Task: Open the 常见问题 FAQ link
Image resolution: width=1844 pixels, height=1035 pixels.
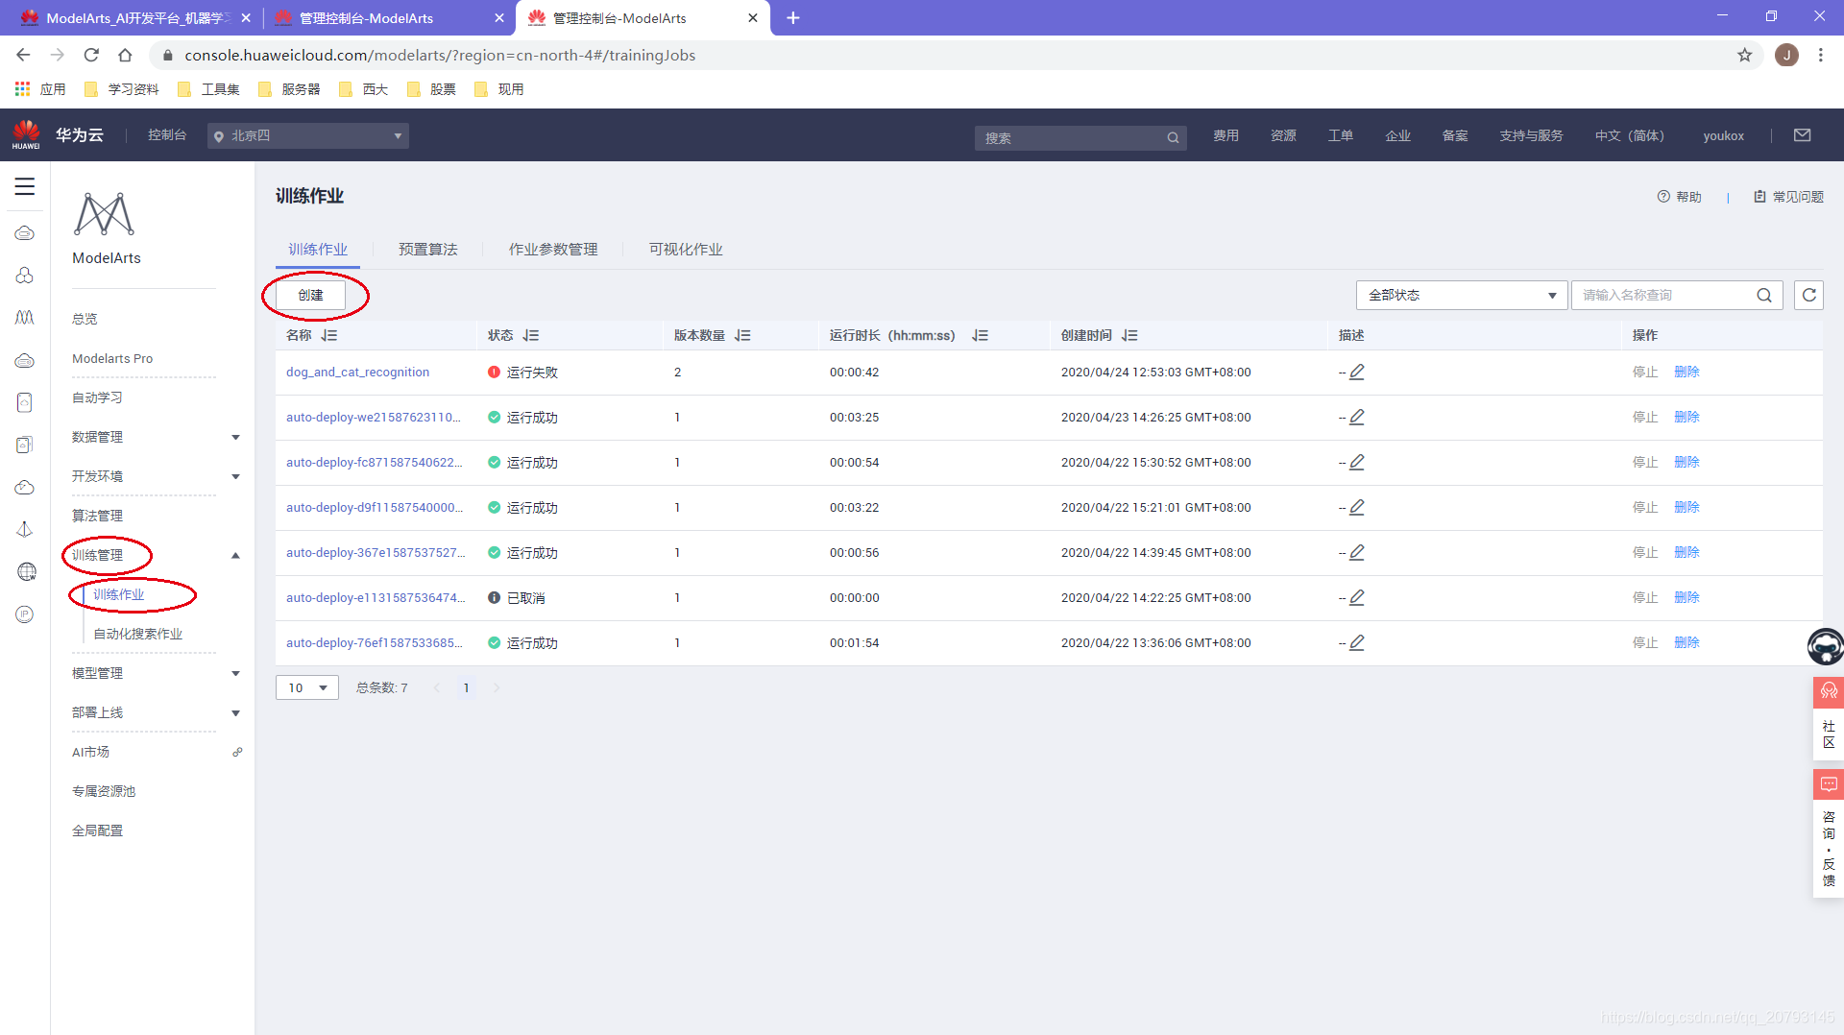Action: point(1788,197)
